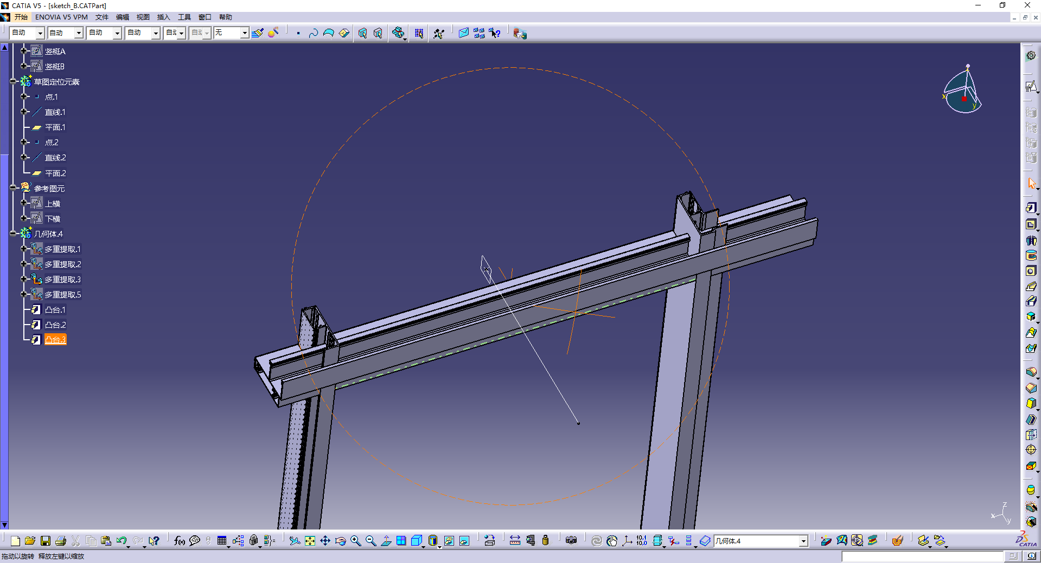
Task: Toggle Swap visible space icon
Action: click(464, 541)
